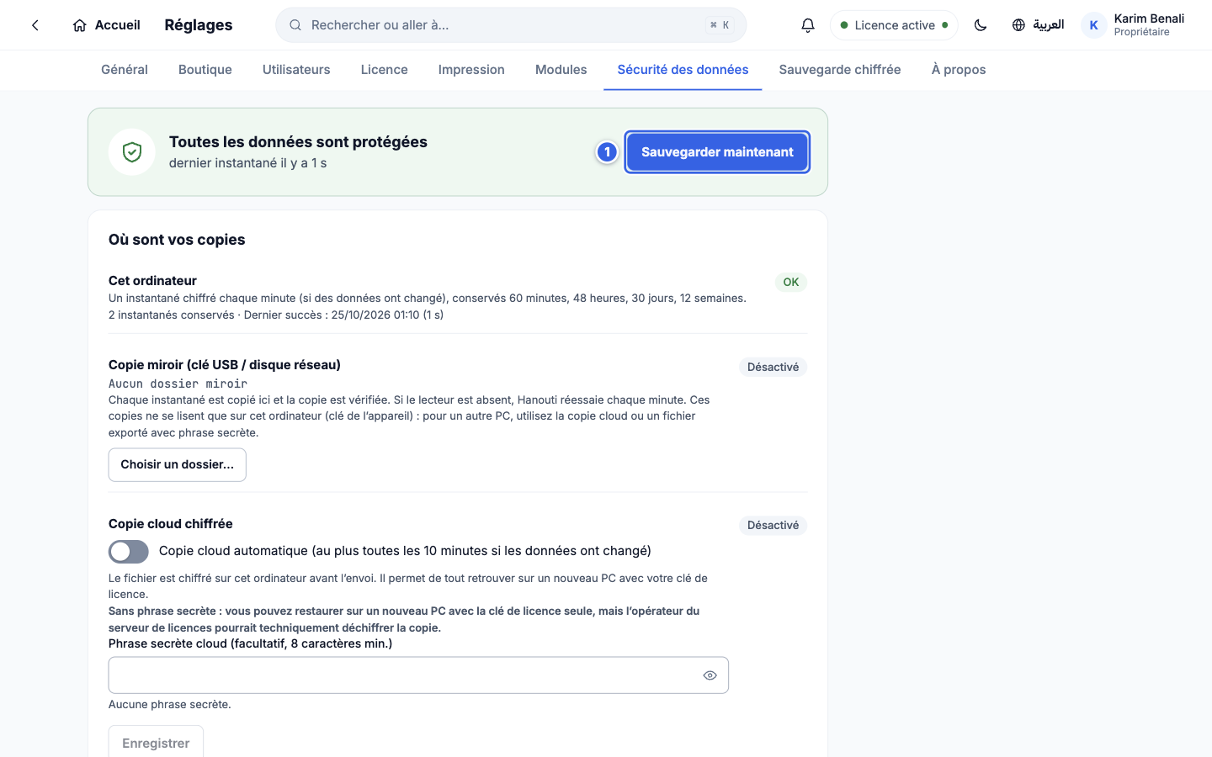Click the Propriétaire role label
Image resolution: width=1212 pixels, height=757 pixels.
point(1141,32)
